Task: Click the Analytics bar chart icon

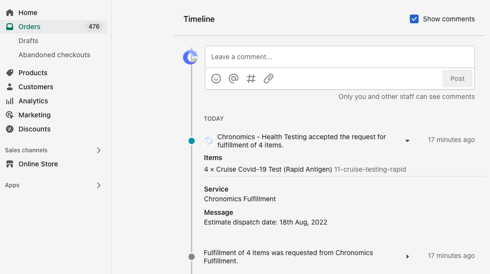Action: coord(10,101)
